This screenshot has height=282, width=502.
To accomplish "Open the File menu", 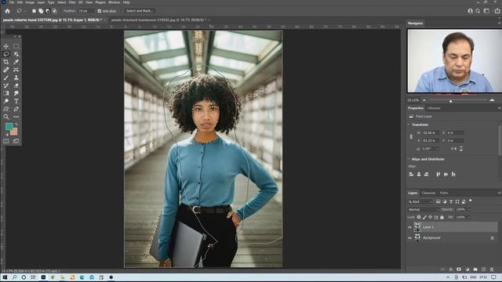I will 12,2.
